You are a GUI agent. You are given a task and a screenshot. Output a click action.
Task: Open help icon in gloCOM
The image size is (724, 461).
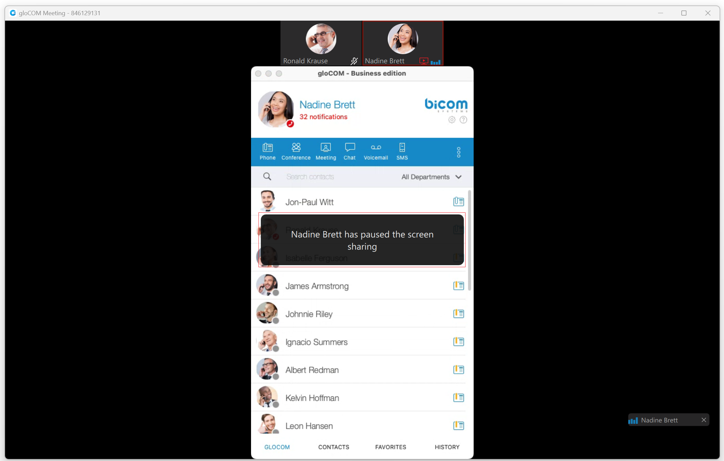[x=463, y=120]
